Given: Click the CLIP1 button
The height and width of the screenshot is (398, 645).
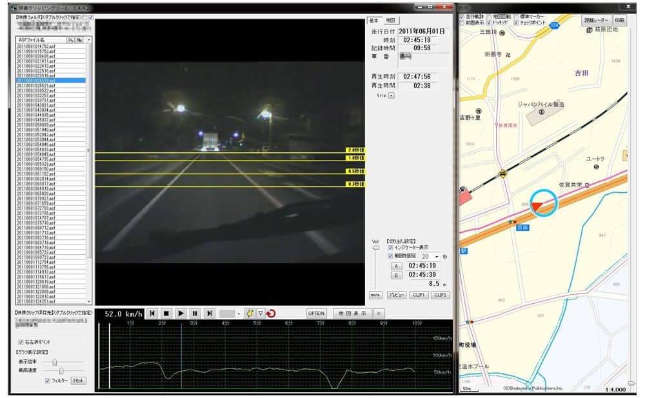Looking at the screenshot, I should point(417,295).
